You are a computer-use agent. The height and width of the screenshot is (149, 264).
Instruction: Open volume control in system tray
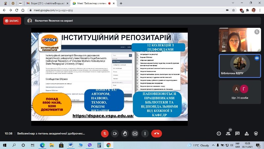(232, 145)
